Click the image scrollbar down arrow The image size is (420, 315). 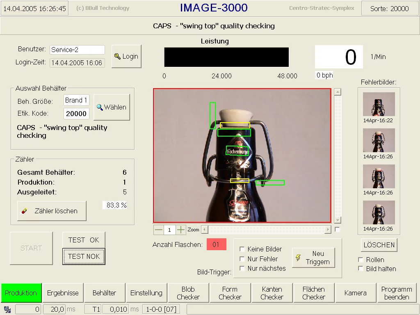pyautogui.click(x=338, y=220)
